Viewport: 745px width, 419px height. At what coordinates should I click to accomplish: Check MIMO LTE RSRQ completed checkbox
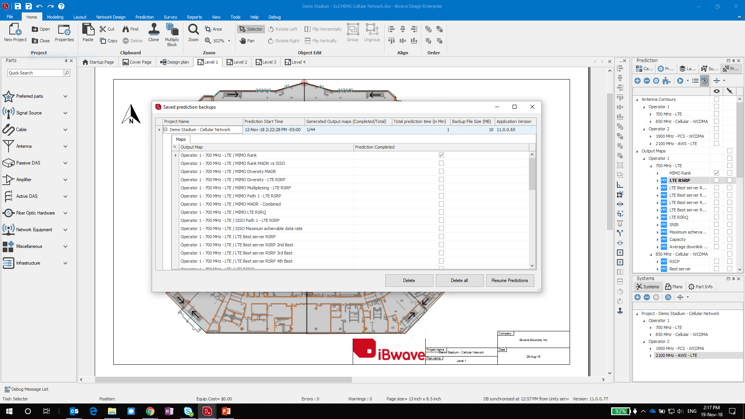[441, 212]
